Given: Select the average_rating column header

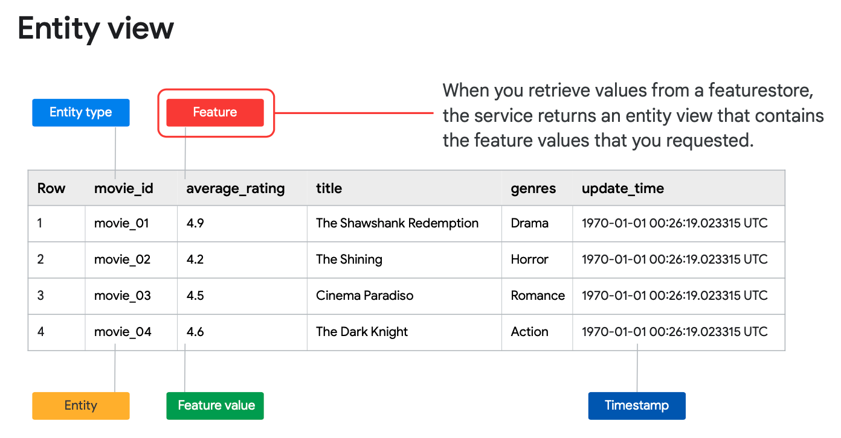Looking at the screenshot, I should 235,188.
